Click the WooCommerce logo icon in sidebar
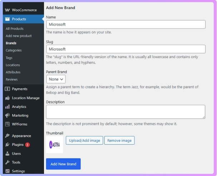The width and height of the screenshot is (217, 176). (8, 10)
